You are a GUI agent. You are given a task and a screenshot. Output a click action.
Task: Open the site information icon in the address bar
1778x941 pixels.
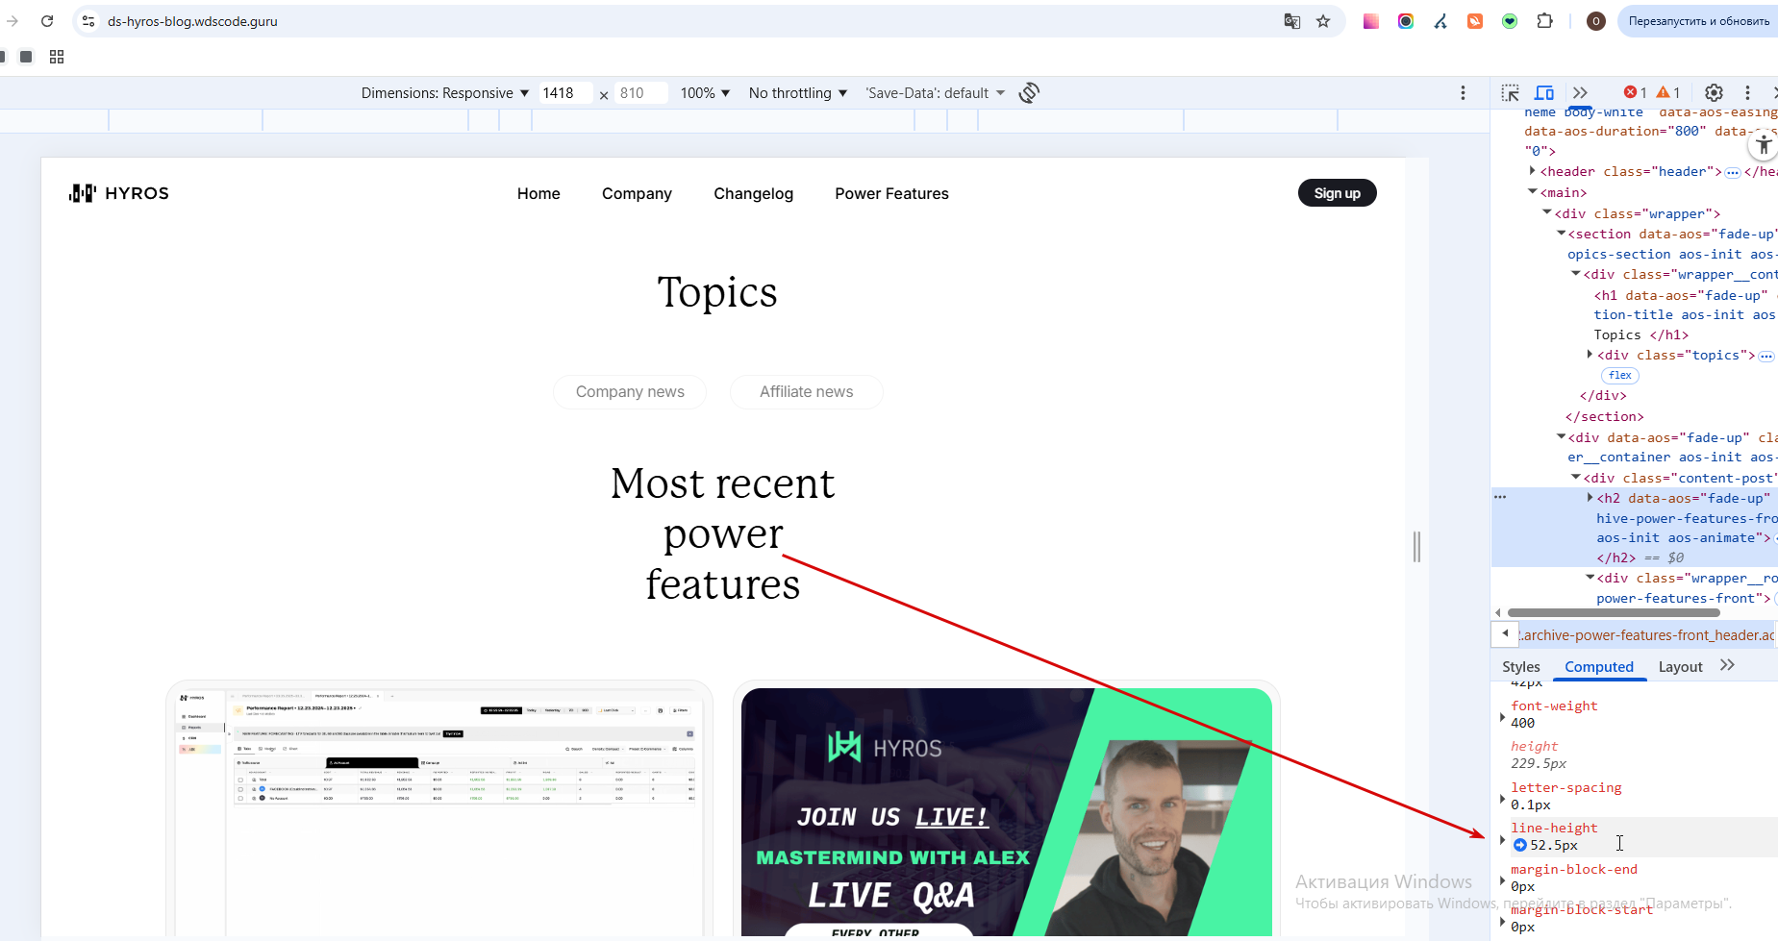coord(88,20)
